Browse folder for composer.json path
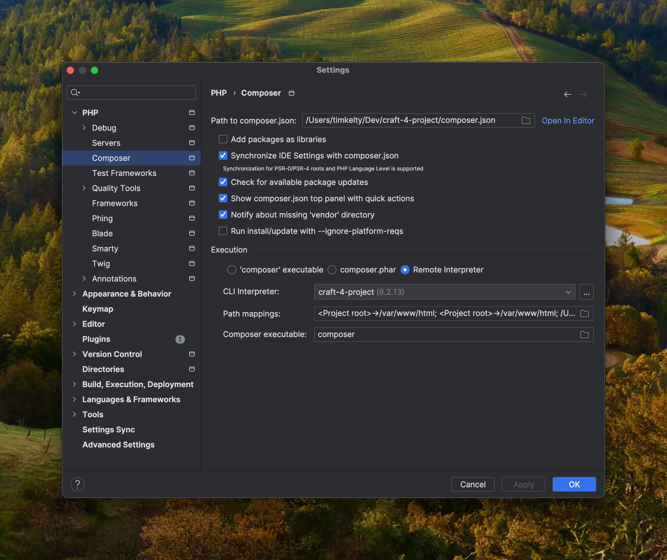Viewport: 667px width, 560px height. [526, 120]
